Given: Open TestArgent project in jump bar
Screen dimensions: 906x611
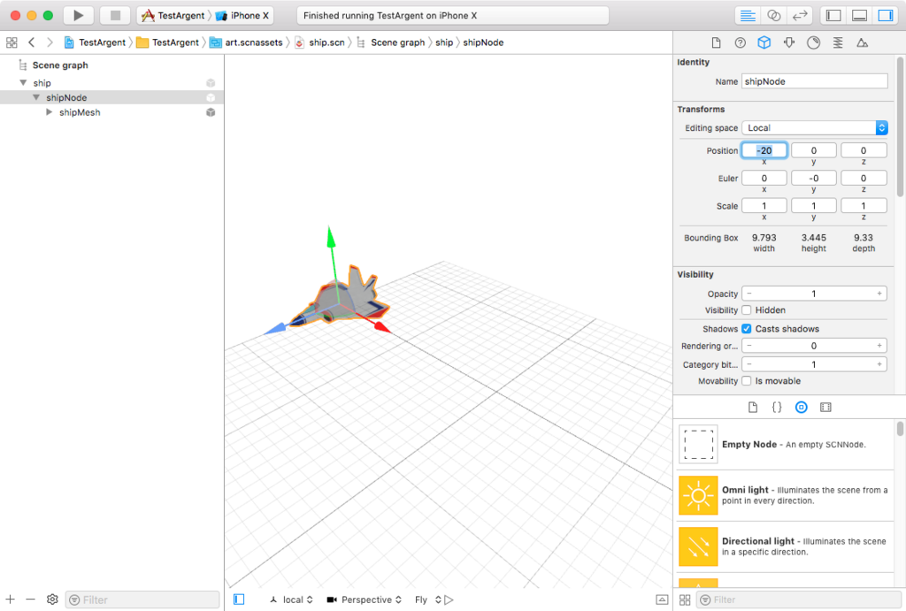Looking at the screenshot, I should 95,42.
